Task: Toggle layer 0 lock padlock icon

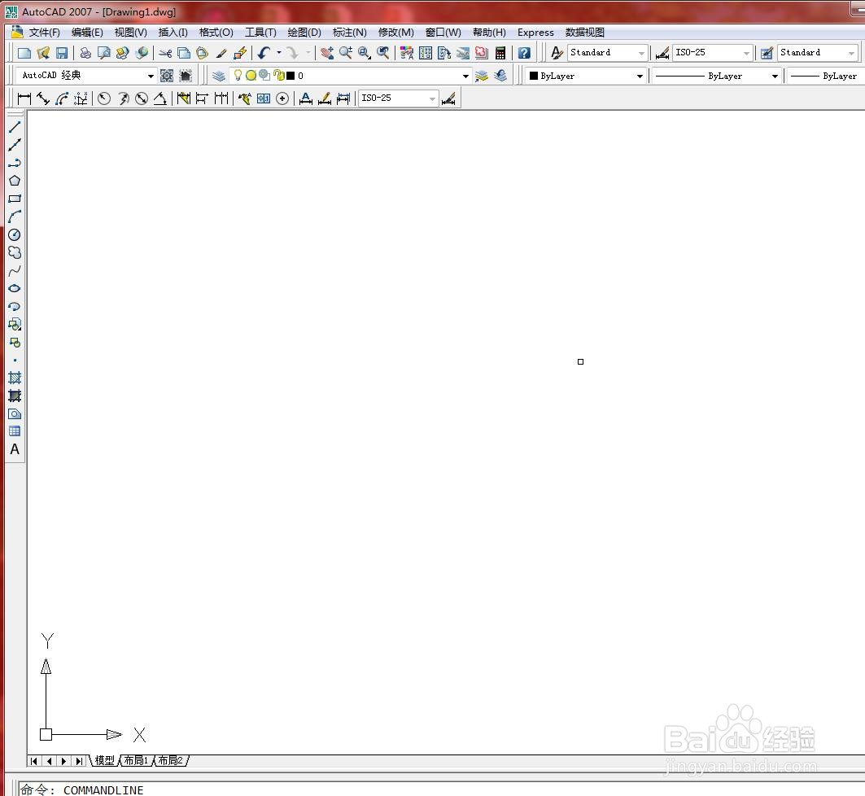Action: tap(279, 76)
